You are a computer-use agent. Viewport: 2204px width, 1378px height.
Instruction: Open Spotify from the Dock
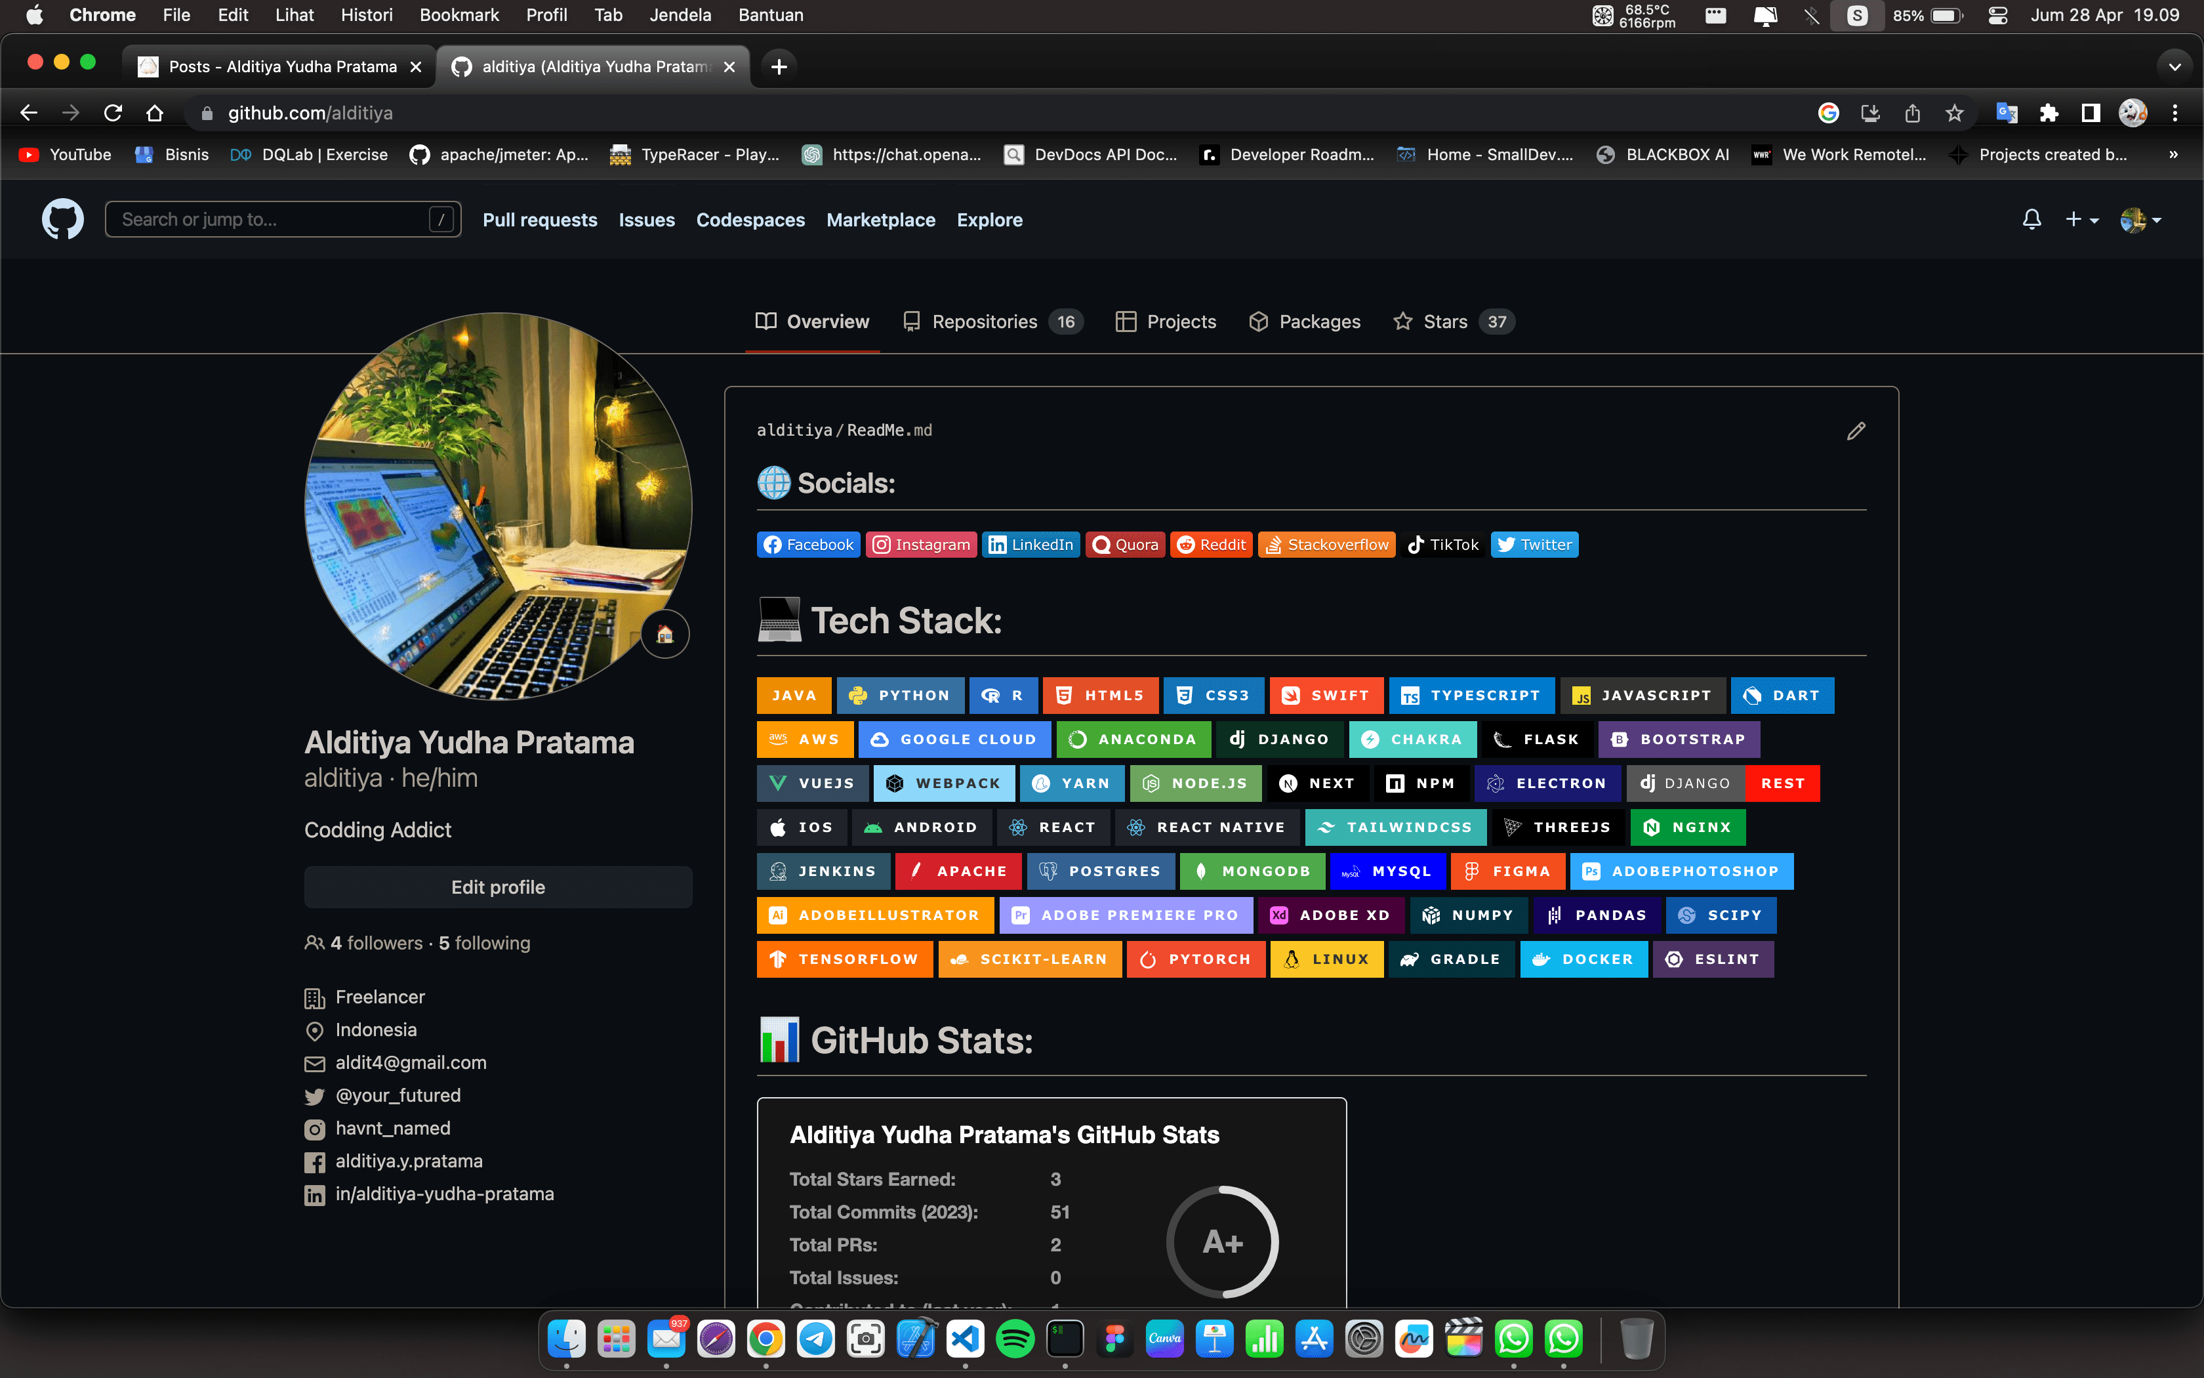1015,1338
